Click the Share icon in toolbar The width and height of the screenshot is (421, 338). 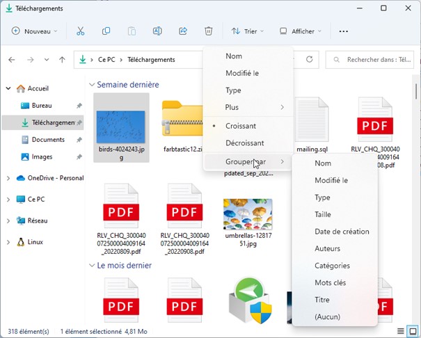[183, 31]
